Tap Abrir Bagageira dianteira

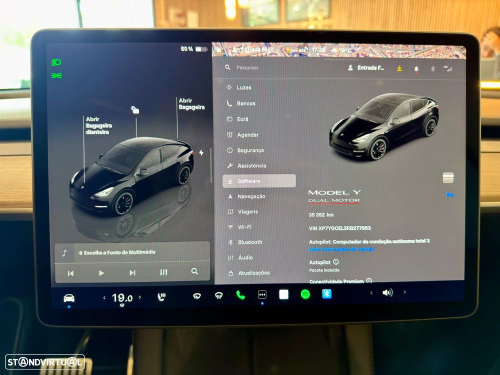point(98,125)
